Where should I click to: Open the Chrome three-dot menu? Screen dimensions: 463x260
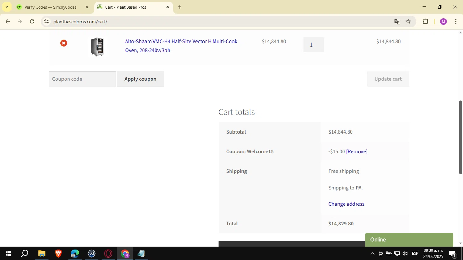click(456, 22)
